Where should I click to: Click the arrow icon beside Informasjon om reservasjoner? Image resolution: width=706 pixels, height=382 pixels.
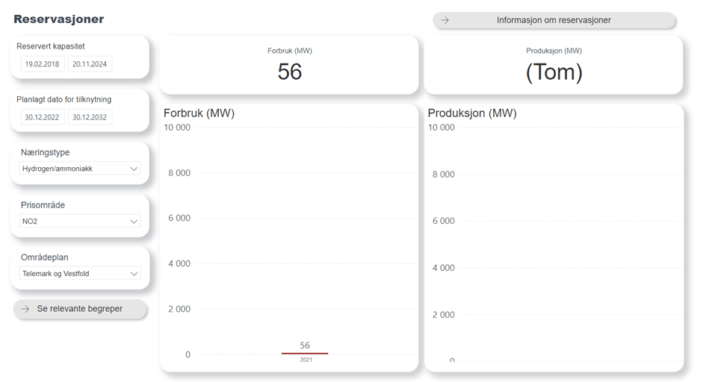point(445,20)
